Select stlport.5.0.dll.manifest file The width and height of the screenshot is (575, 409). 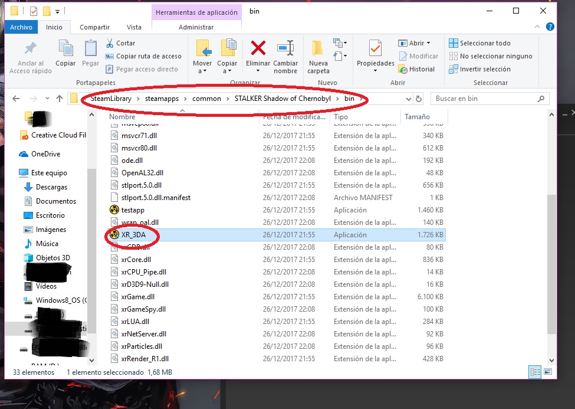(x=156, y=198)
